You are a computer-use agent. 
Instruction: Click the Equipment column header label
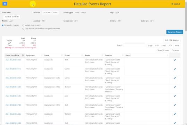point(30,55)
